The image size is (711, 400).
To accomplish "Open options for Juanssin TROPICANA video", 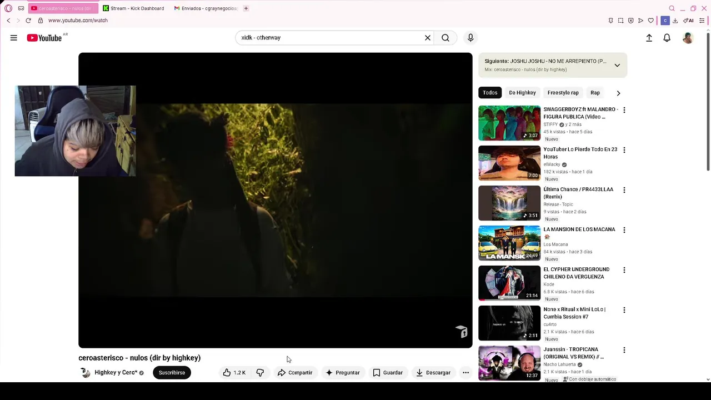I will 624,350.
